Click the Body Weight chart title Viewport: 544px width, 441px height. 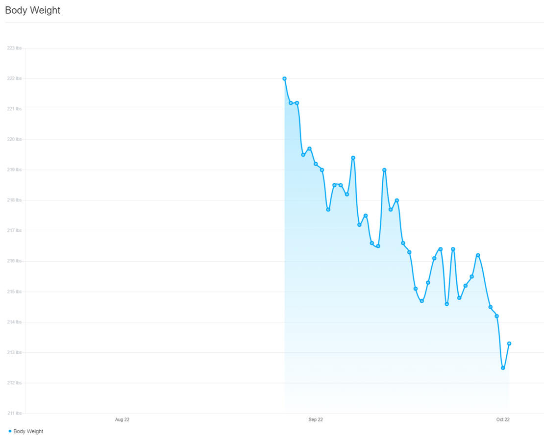click(x=32, y=10)
